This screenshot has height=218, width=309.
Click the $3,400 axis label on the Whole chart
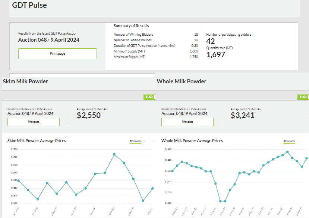[168, 149]
